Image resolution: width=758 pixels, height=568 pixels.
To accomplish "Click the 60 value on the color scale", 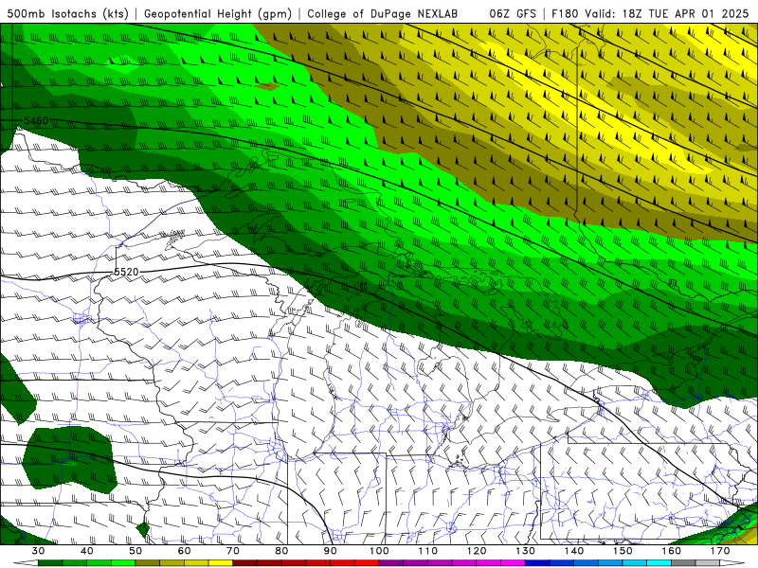I will coord(184,551).
